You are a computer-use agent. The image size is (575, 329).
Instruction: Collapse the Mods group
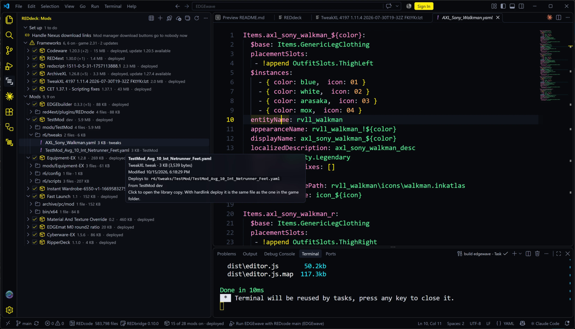[26, 97]
